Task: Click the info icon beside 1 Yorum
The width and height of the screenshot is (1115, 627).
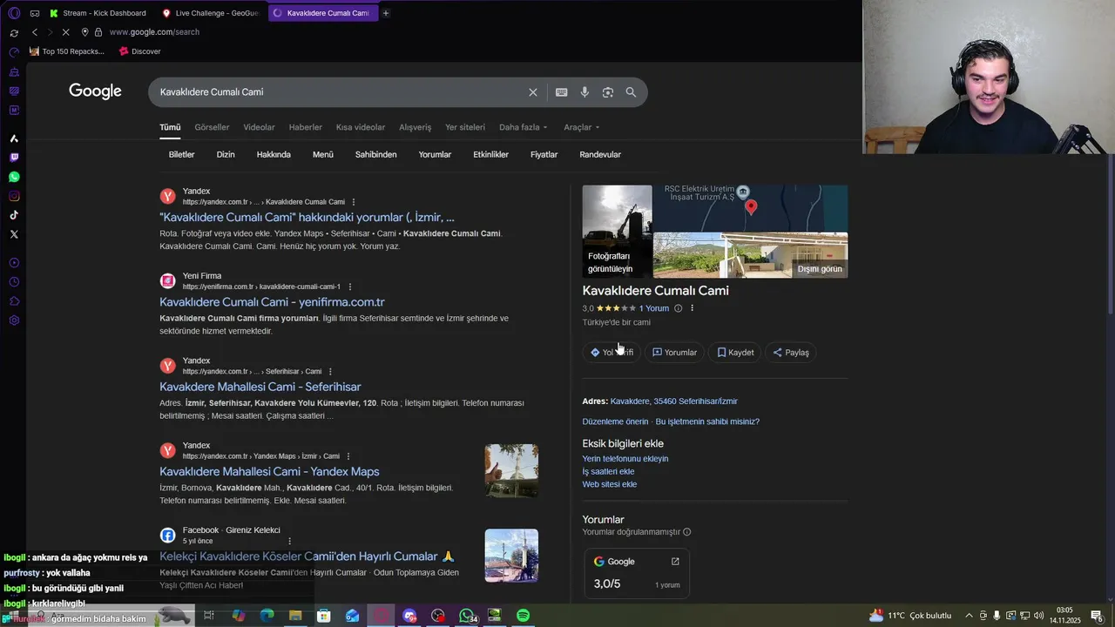Action: click(678, 308)
